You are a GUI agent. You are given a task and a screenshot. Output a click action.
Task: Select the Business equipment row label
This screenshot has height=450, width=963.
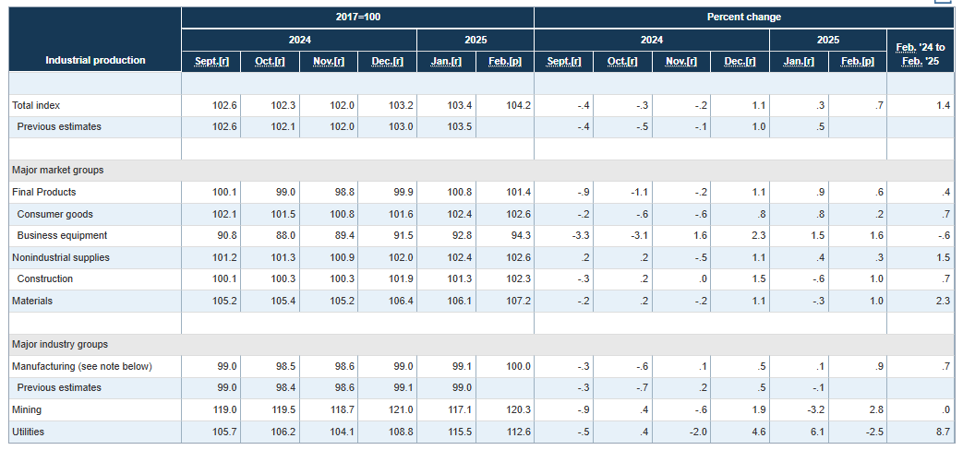click(62, 236)
